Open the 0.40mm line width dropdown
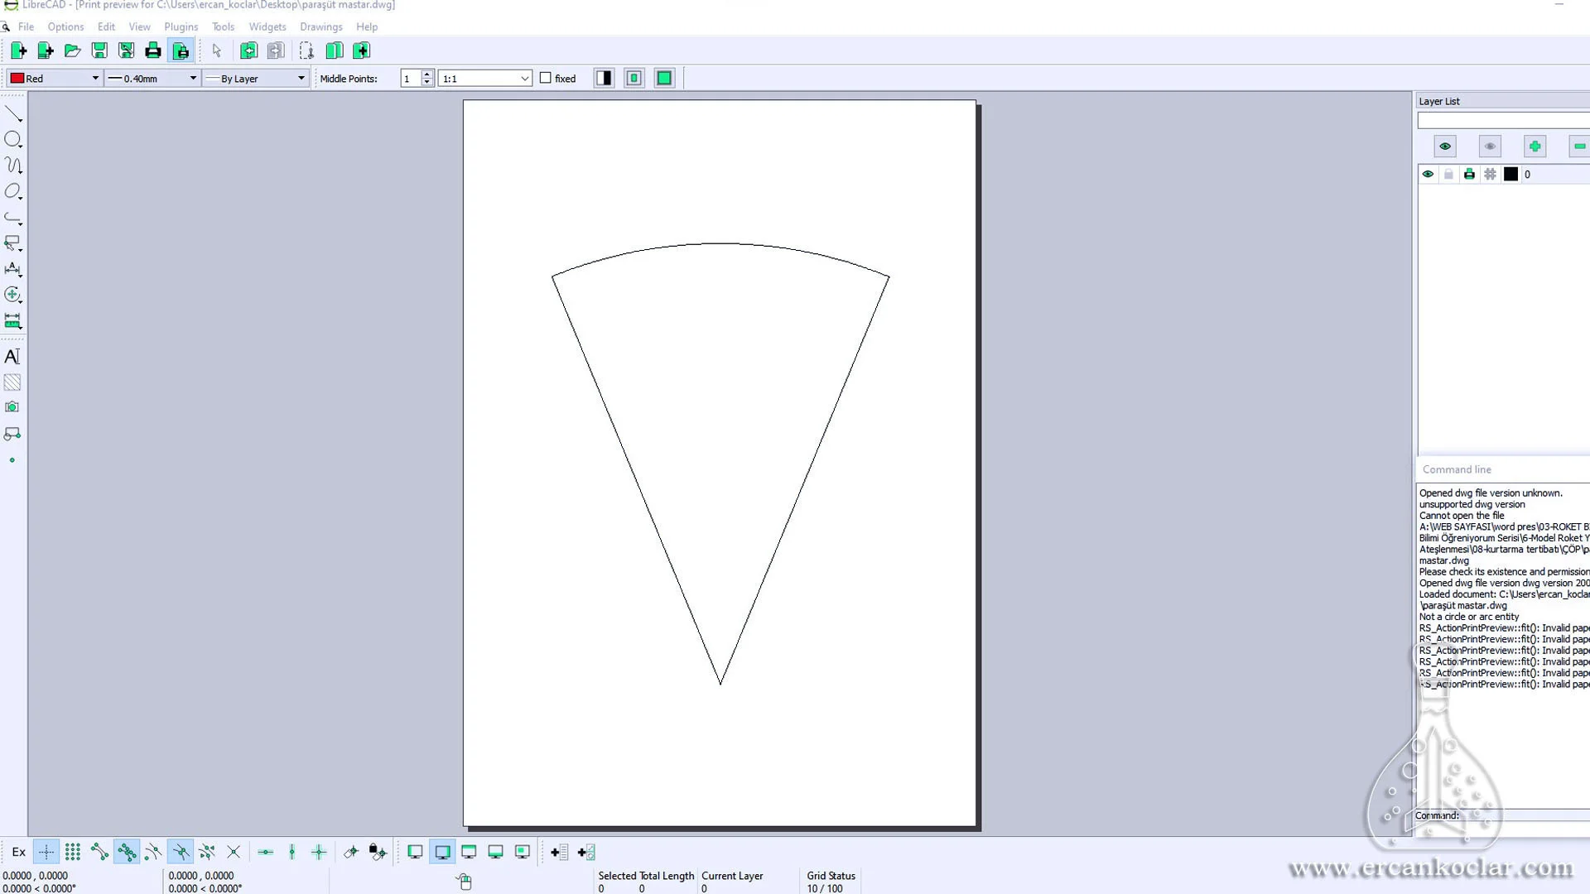Image resolution: width=1590 pixels, height=894 pixels. tap(152, 79)
